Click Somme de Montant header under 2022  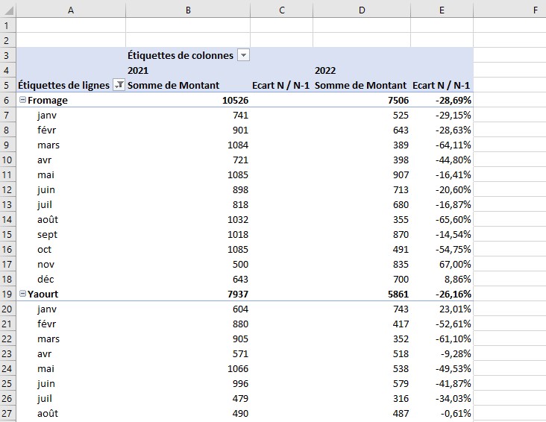coord(360,85)
